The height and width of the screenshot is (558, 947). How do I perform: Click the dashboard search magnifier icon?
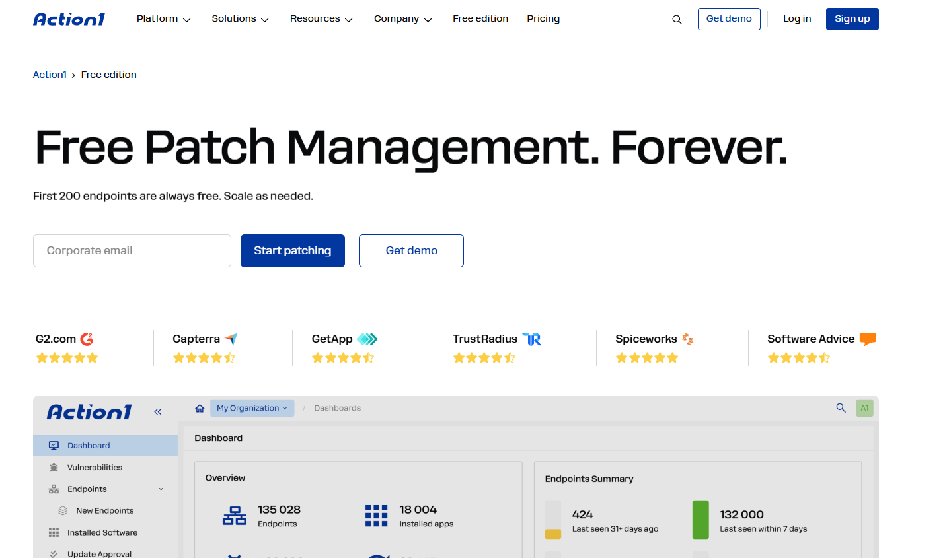(841, 408)
